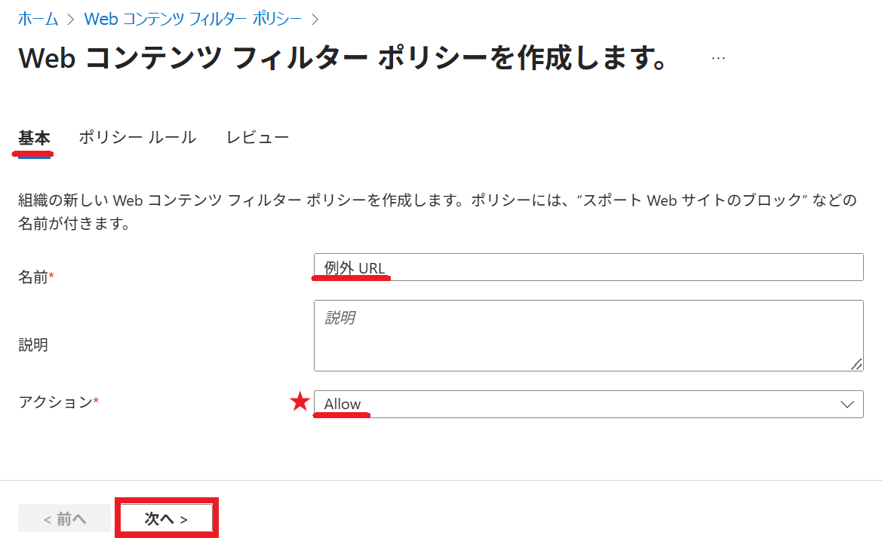
Task: Click the disabled < 前へ button
Action: [65, 518]
